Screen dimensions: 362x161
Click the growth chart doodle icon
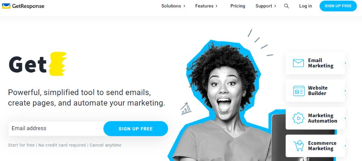tap(186, 109)
